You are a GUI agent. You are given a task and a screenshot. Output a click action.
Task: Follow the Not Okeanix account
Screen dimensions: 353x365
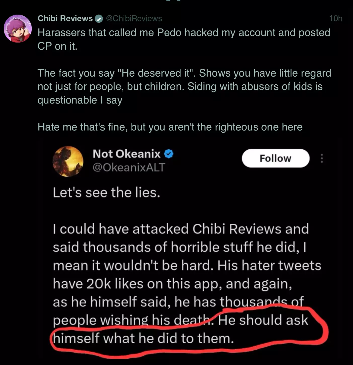(x=276, y=158)
